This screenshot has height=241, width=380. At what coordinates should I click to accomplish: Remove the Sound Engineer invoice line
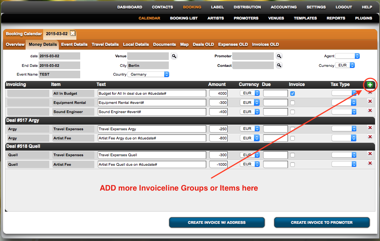(x=370, y=110)
